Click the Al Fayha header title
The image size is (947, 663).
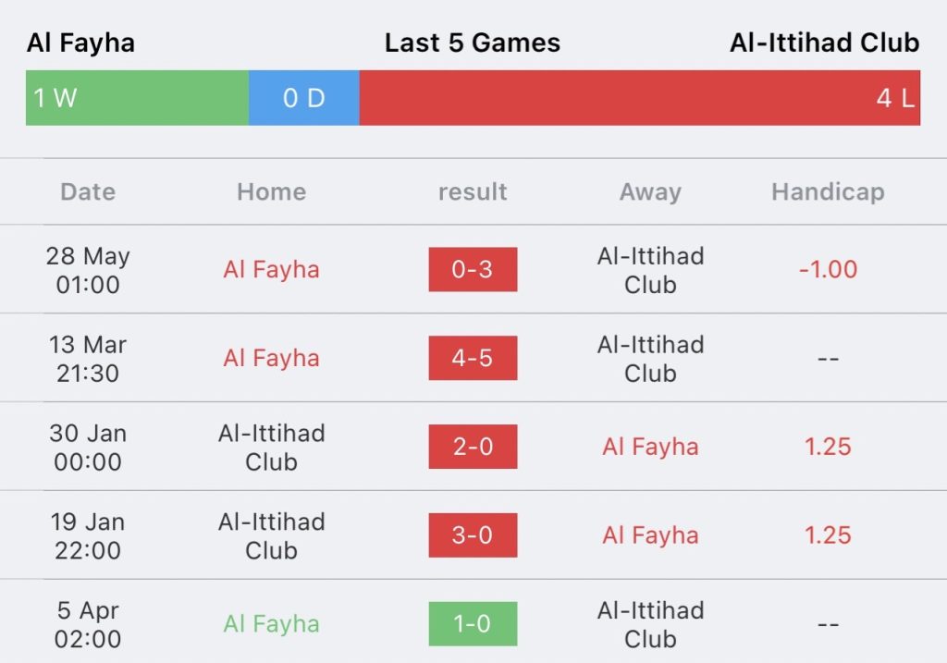(80, 43)
